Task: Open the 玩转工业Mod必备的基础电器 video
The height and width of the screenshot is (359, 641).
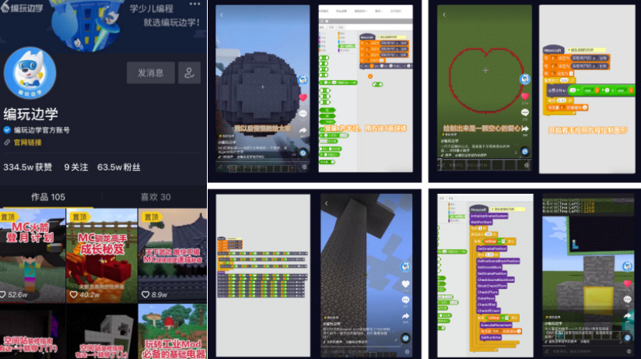Action: point(173,332)
